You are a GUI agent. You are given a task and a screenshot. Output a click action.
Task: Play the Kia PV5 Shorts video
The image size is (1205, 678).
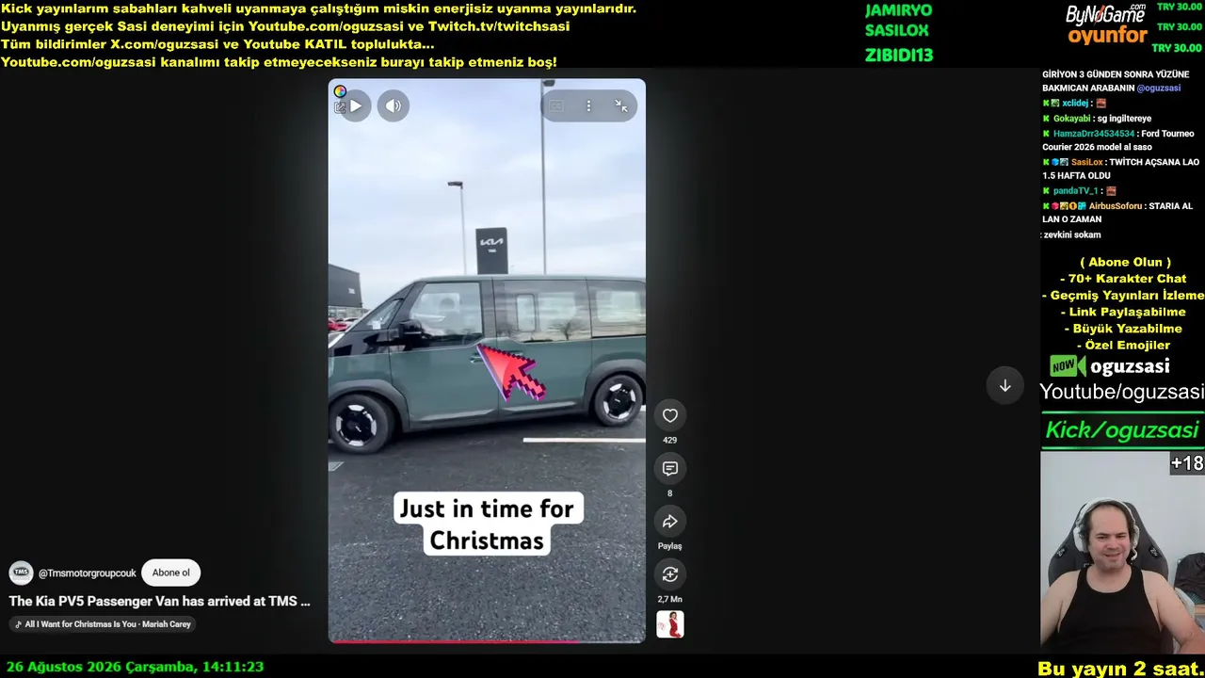point(356,106)
